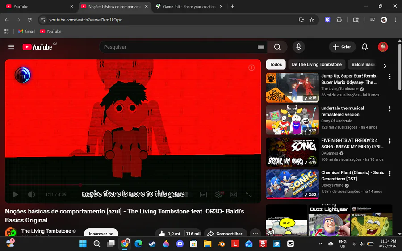The width and height of the screenshot is (402, 251).
Task: Open the purple P extension icon
Action: [327, 20]
